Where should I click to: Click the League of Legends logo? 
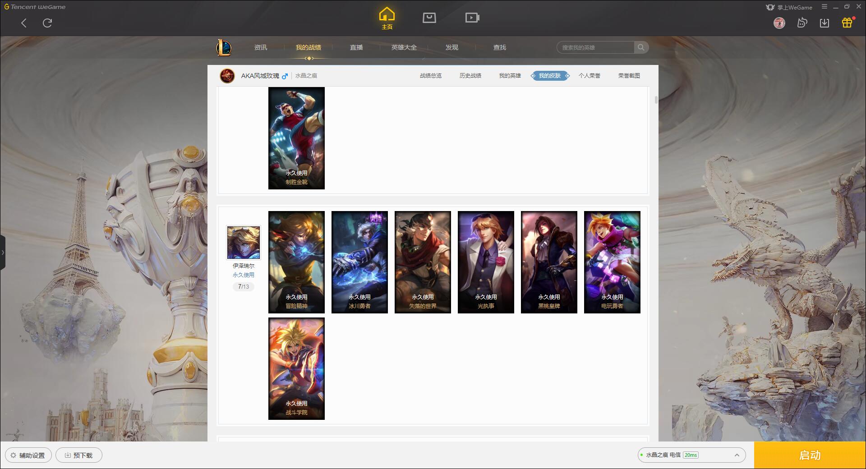click(x=224, y=47)
